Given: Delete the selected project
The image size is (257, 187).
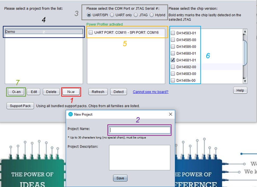Looking at the screenshot, I should click(x=51, y=92).
